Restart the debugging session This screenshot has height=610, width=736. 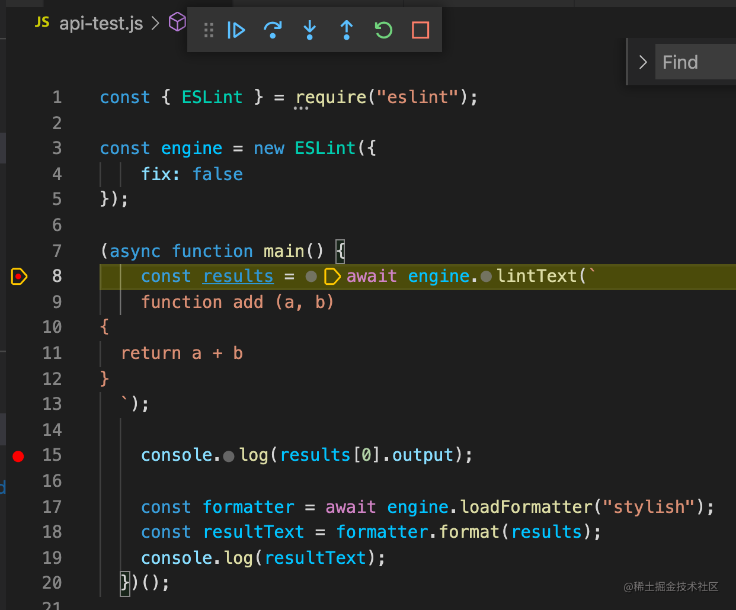point(383,30)
